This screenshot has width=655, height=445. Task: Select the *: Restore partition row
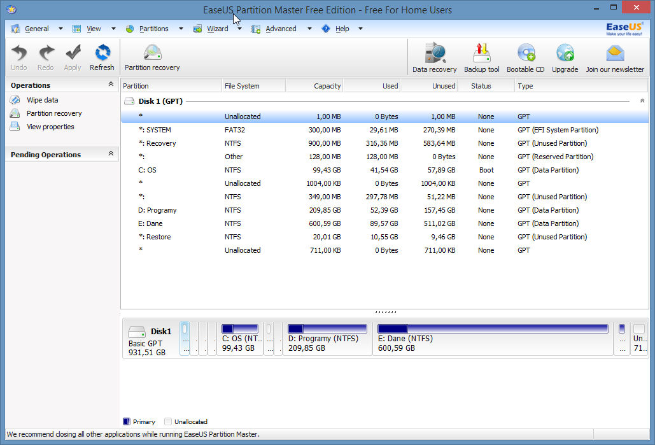coord(384,237)
